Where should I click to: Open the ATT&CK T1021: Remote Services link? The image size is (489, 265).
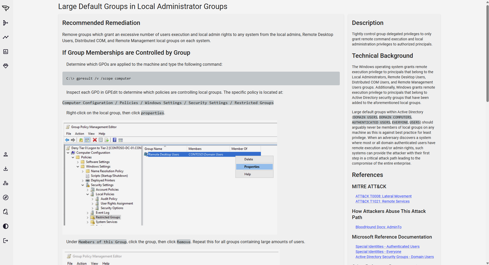(382, 201)
